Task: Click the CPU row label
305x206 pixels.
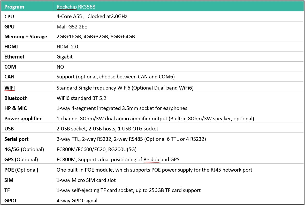Action: click(x=9, y=17)
